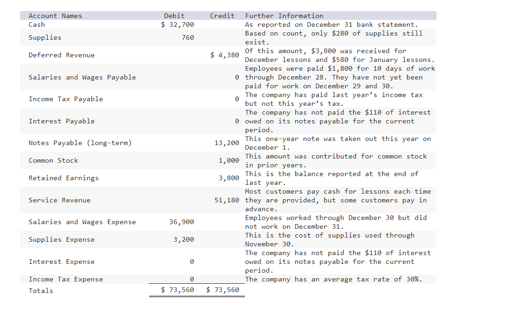518x311 pixels.
Task: Click the Cash debit amount $32,700
Action: [x=178, y=24]
